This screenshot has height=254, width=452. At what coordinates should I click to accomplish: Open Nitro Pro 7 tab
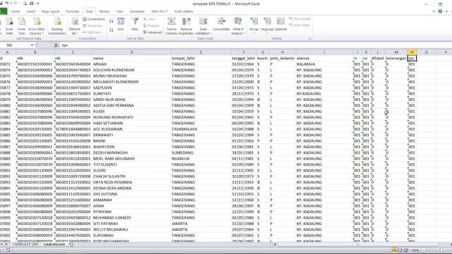pos(160,11)
